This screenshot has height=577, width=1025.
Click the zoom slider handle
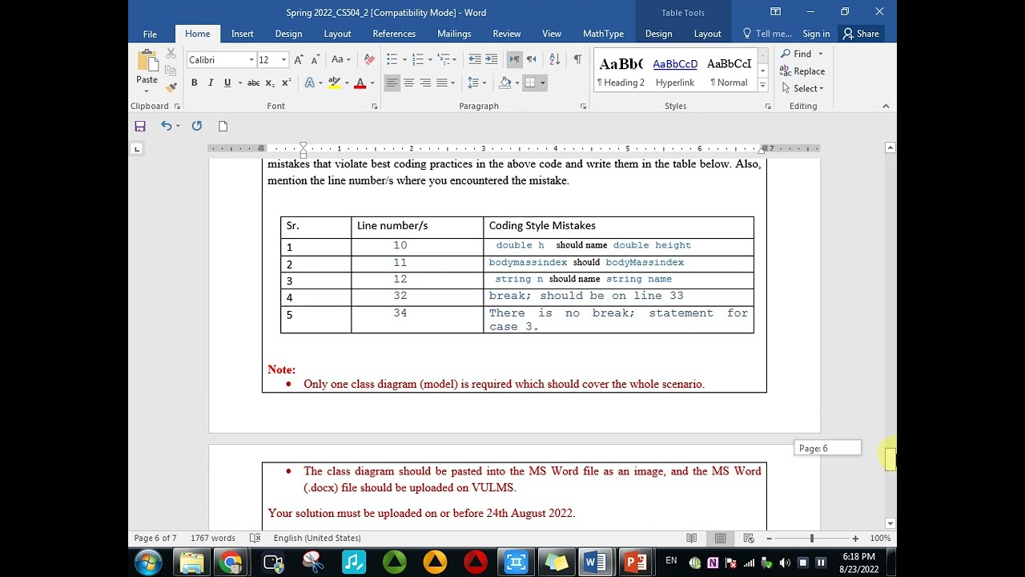coord(811,539)
